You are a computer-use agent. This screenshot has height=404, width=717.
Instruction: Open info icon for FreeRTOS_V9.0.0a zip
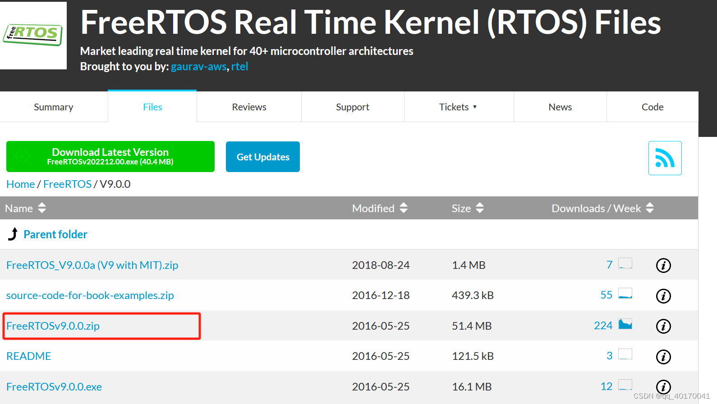663,265
